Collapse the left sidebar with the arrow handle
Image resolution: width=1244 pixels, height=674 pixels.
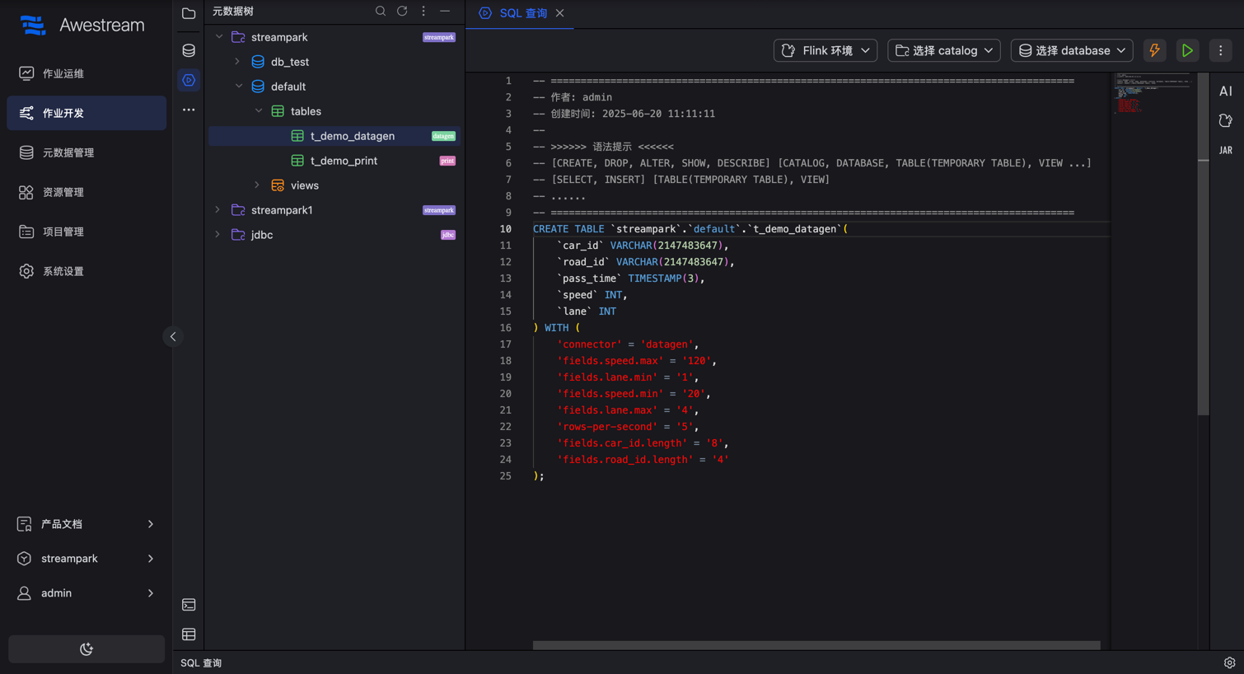(173, 336)
